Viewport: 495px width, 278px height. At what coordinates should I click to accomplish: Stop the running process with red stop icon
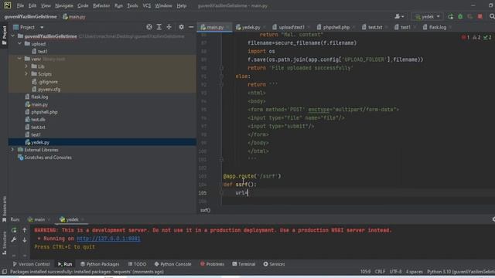480,16
